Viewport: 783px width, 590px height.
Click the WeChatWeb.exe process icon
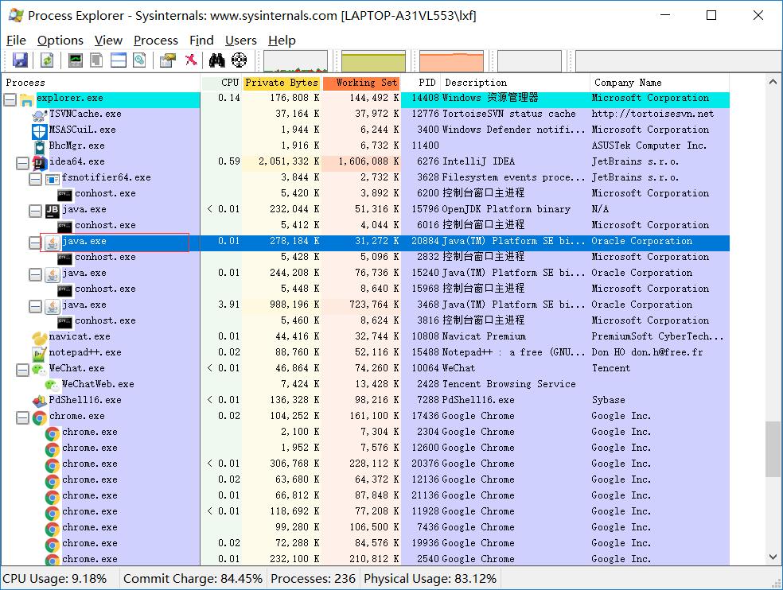52,386
